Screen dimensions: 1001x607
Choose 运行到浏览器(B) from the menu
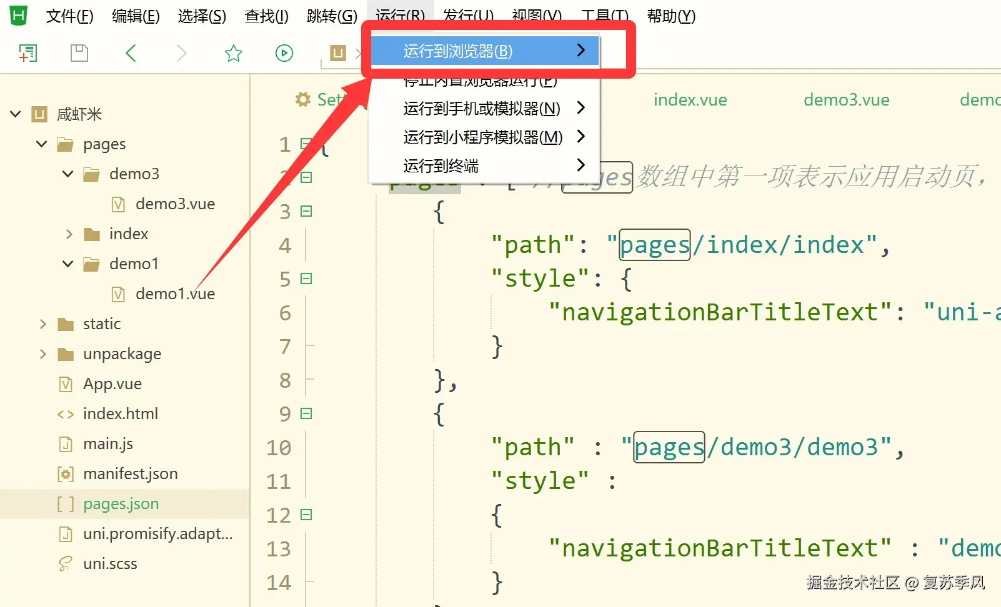point(486,51)
